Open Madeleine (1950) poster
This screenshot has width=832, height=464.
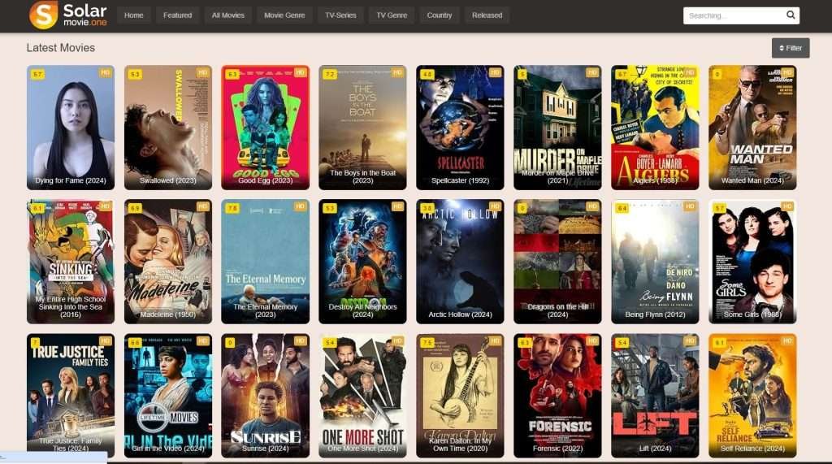pos(167,261)
